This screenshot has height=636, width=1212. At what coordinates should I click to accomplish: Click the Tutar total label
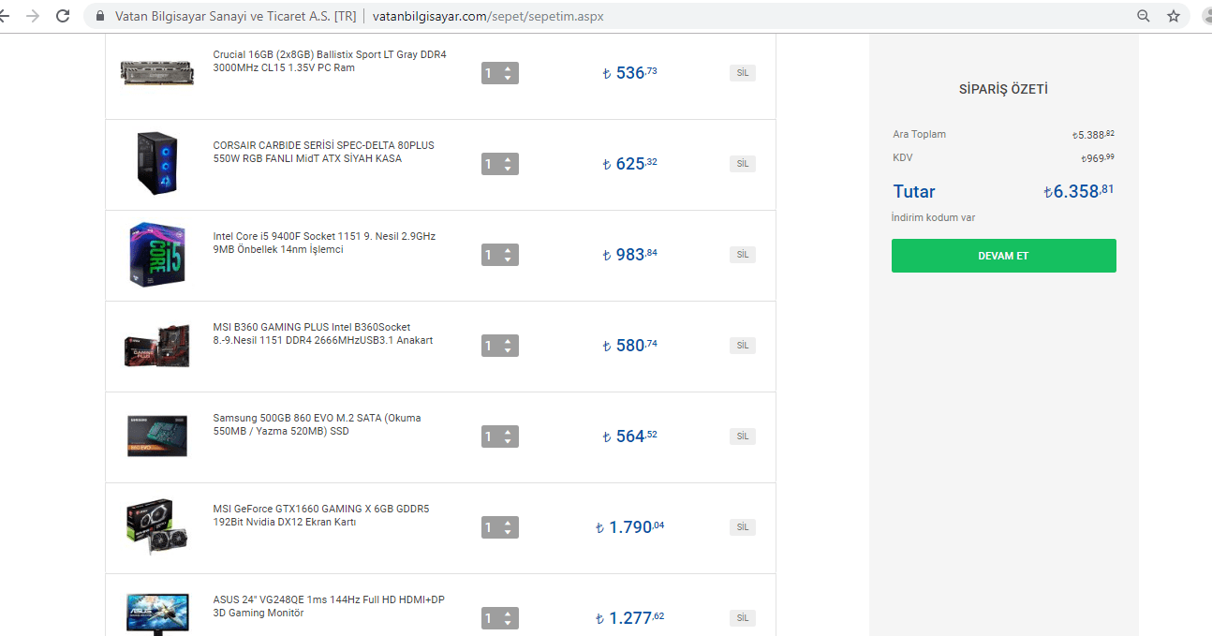click(914, 191)
